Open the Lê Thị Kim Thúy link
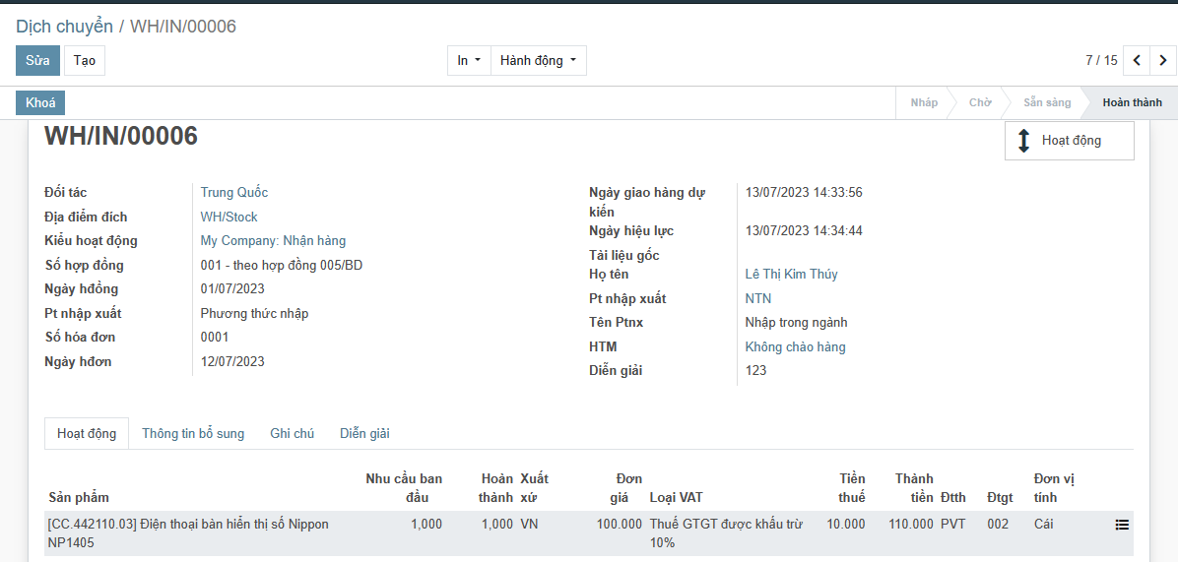Image resolution: width=1178 pixels, height=562 pixels. 791,274
